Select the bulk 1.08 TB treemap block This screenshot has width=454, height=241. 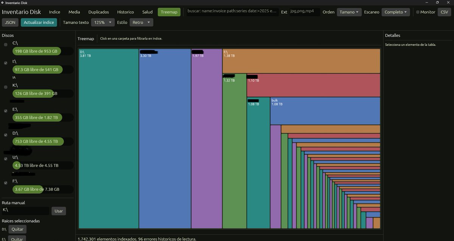pyautogui.click(x=325, y=111)
